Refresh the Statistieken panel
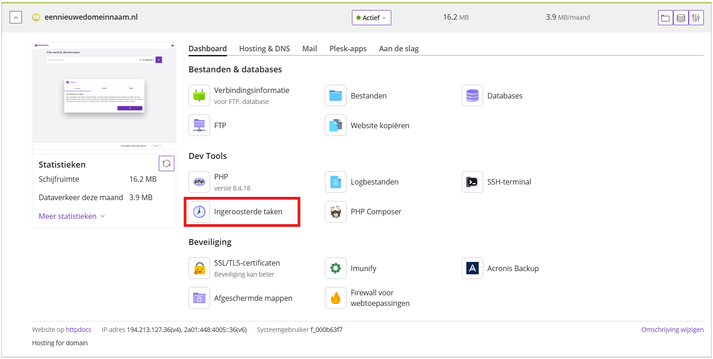This screenshot has height=359, width=713. tap(167, 163)
